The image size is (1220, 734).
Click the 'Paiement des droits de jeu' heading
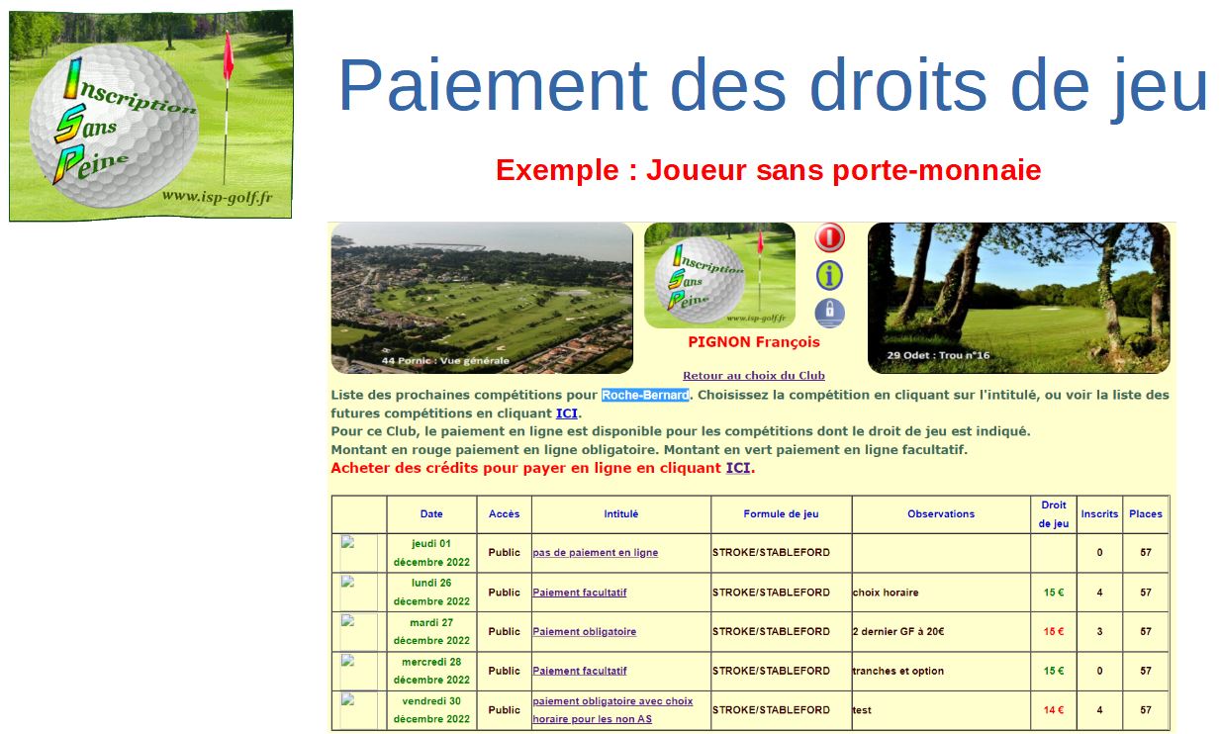click(x=773, y=85)
